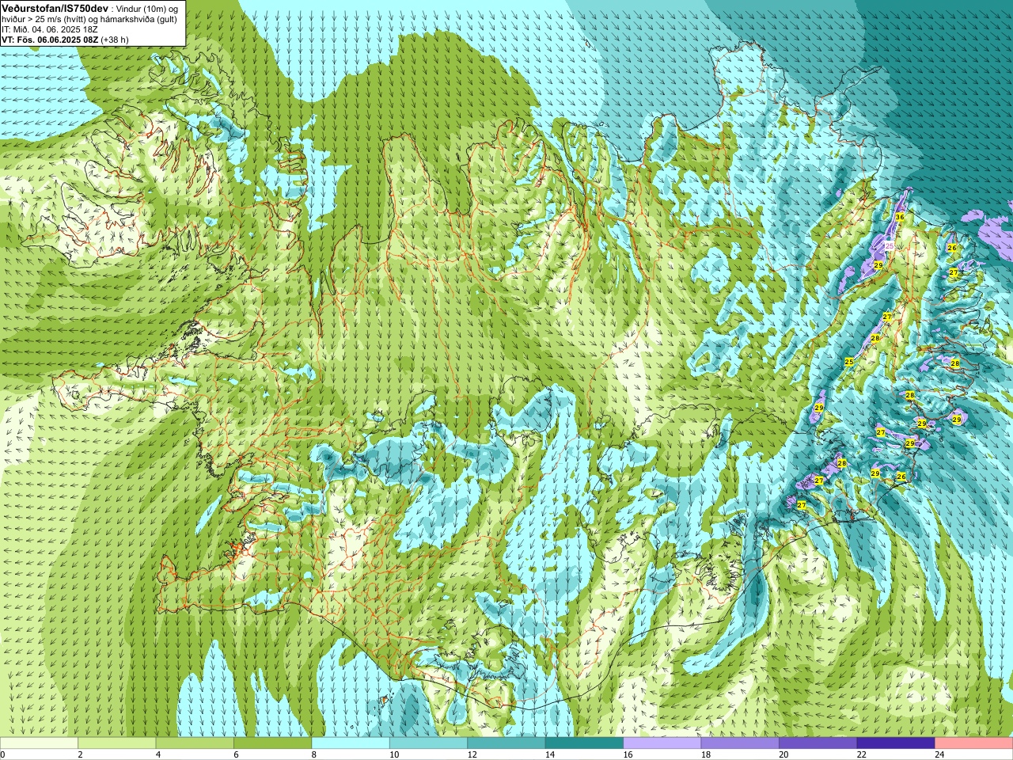Select the 18–20 m/s purple swatch
Screen dimensions: 1013x760
(740, 743)
